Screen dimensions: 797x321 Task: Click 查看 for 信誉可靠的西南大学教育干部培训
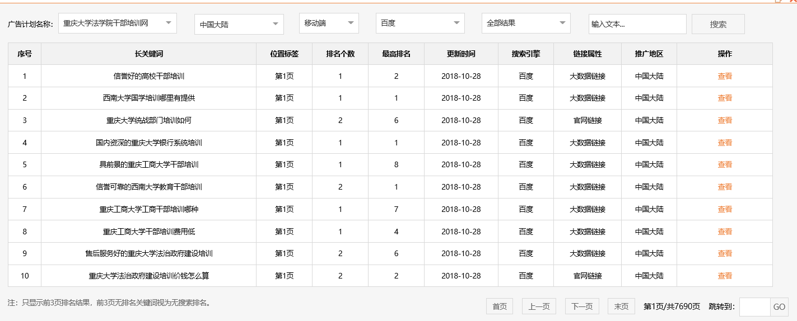(x=725, y=187)
